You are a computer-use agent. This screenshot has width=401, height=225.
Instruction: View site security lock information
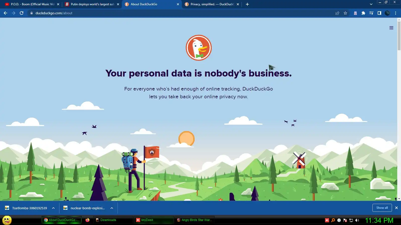pyautogui.click(x=32, y=13)
